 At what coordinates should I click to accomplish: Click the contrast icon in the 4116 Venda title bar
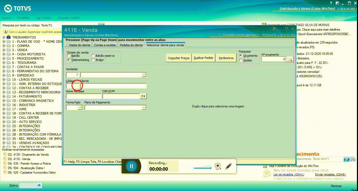[x=275, y=29]
